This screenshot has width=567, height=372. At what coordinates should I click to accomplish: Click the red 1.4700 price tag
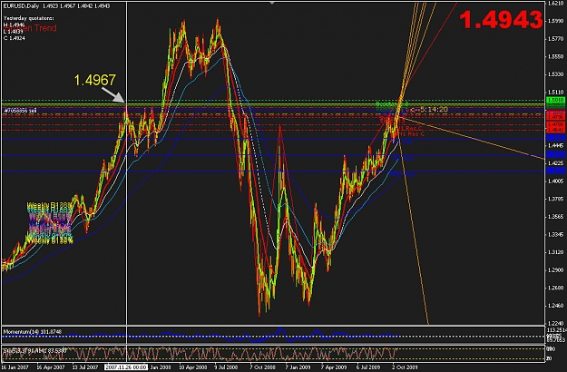555,124
